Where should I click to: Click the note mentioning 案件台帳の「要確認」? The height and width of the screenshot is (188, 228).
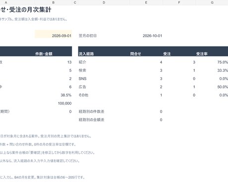click(x=47, y=153)
